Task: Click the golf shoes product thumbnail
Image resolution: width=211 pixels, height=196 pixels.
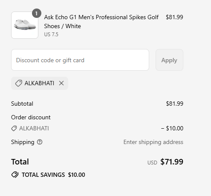Action: 25,25
